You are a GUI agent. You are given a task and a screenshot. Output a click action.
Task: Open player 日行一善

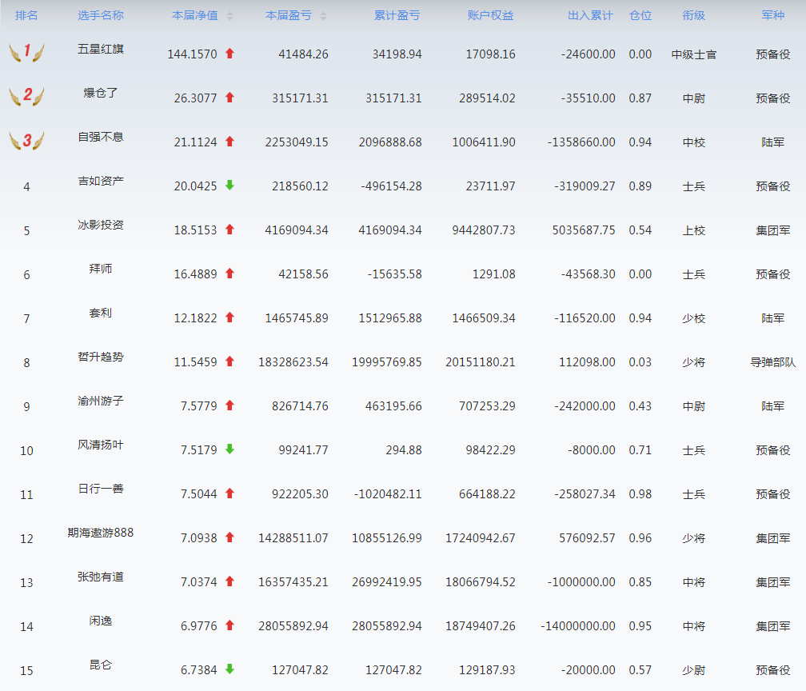click(x=101, y=489)
